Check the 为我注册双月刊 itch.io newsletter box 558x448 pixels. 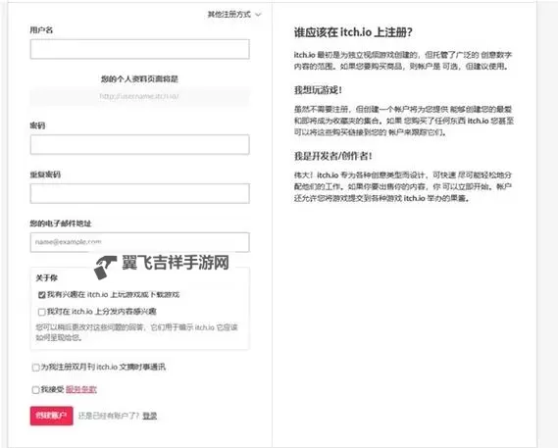click(x=35, y=368)
